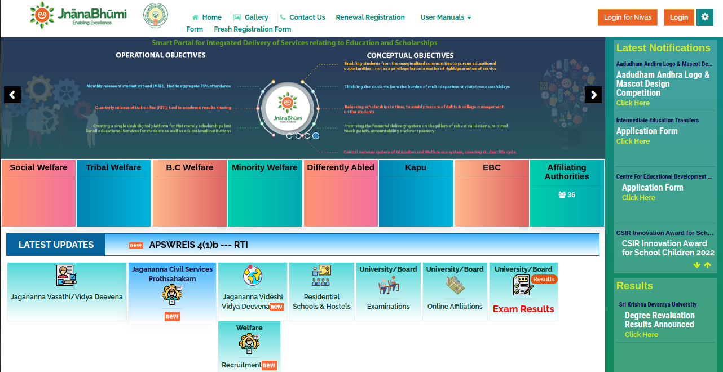Select the first carousel indicator dot
This screenshot has width=723, height=372.
[x=289, y=136]
